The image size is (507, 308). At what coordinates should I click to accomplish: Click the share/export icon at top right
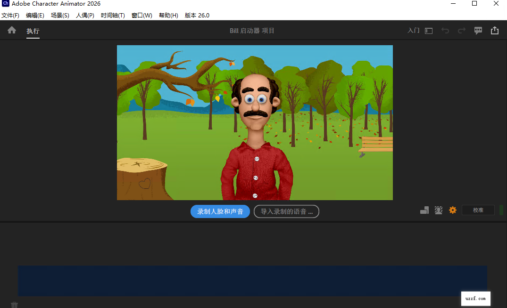click(x=494, y=30)
